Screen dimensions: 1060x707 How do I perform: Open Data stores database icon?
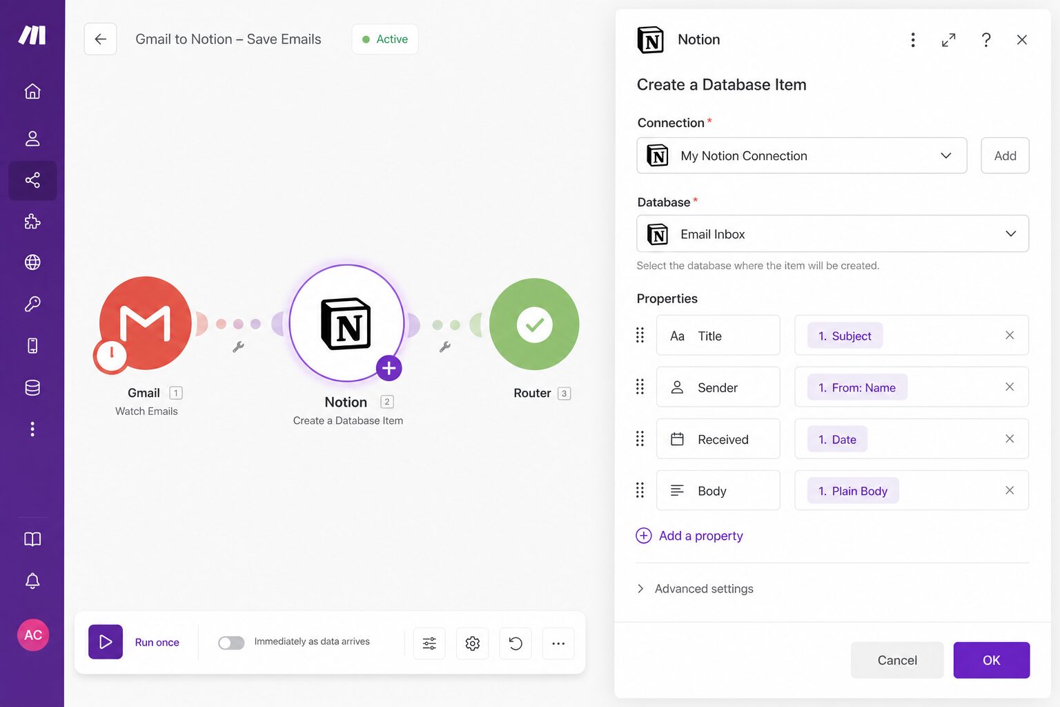pos(32,387)
